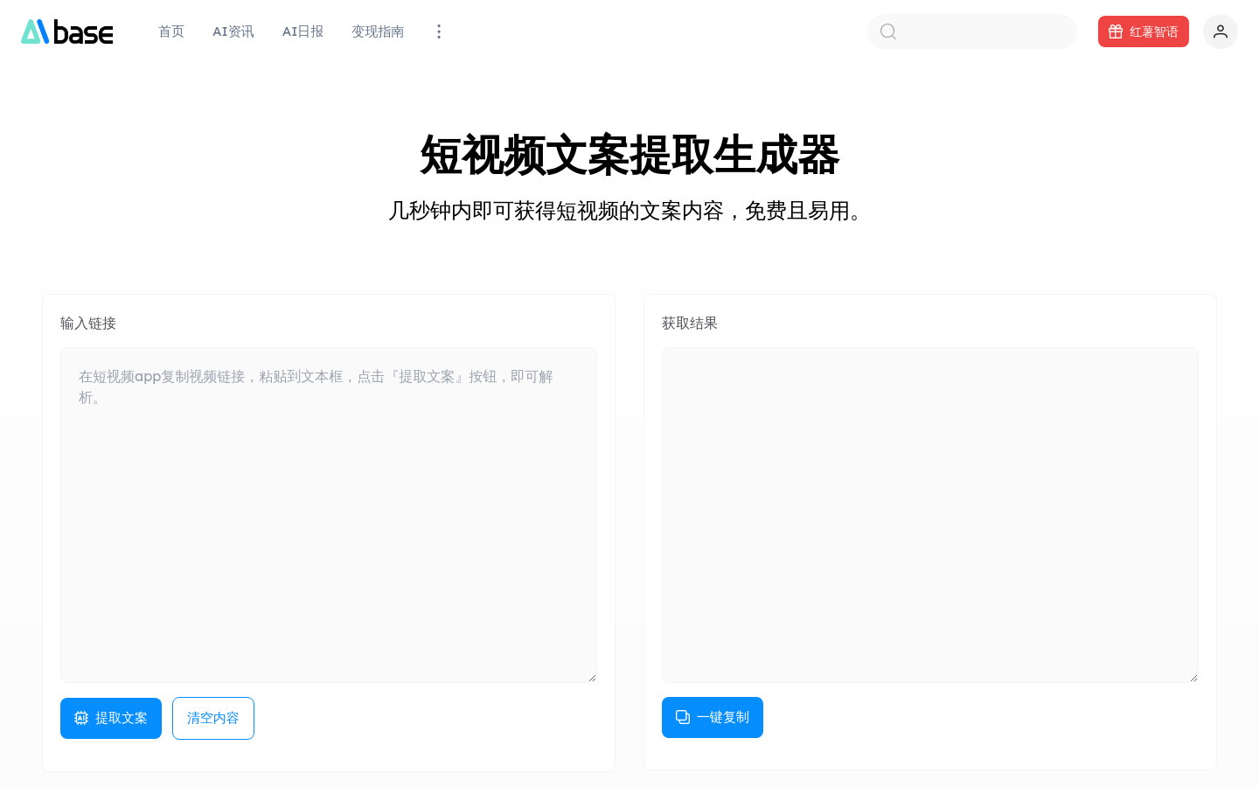Open the three-dot overflow menu in navbar
1259x787 pixels.
pos(439,31)
